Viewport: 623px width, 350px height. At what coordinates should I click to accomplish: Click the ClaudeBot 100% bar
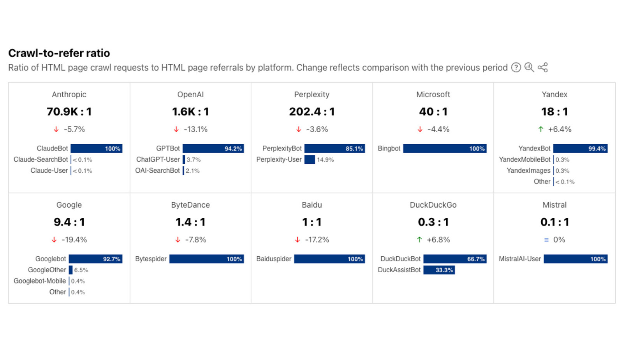(x=96, y=149)
